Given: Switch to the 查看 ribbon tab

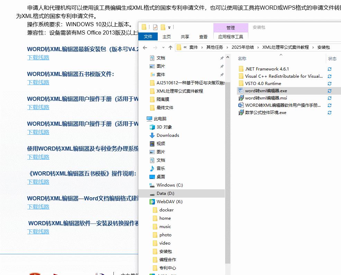Looking at the screenshot, I should [x=203, y=37].
